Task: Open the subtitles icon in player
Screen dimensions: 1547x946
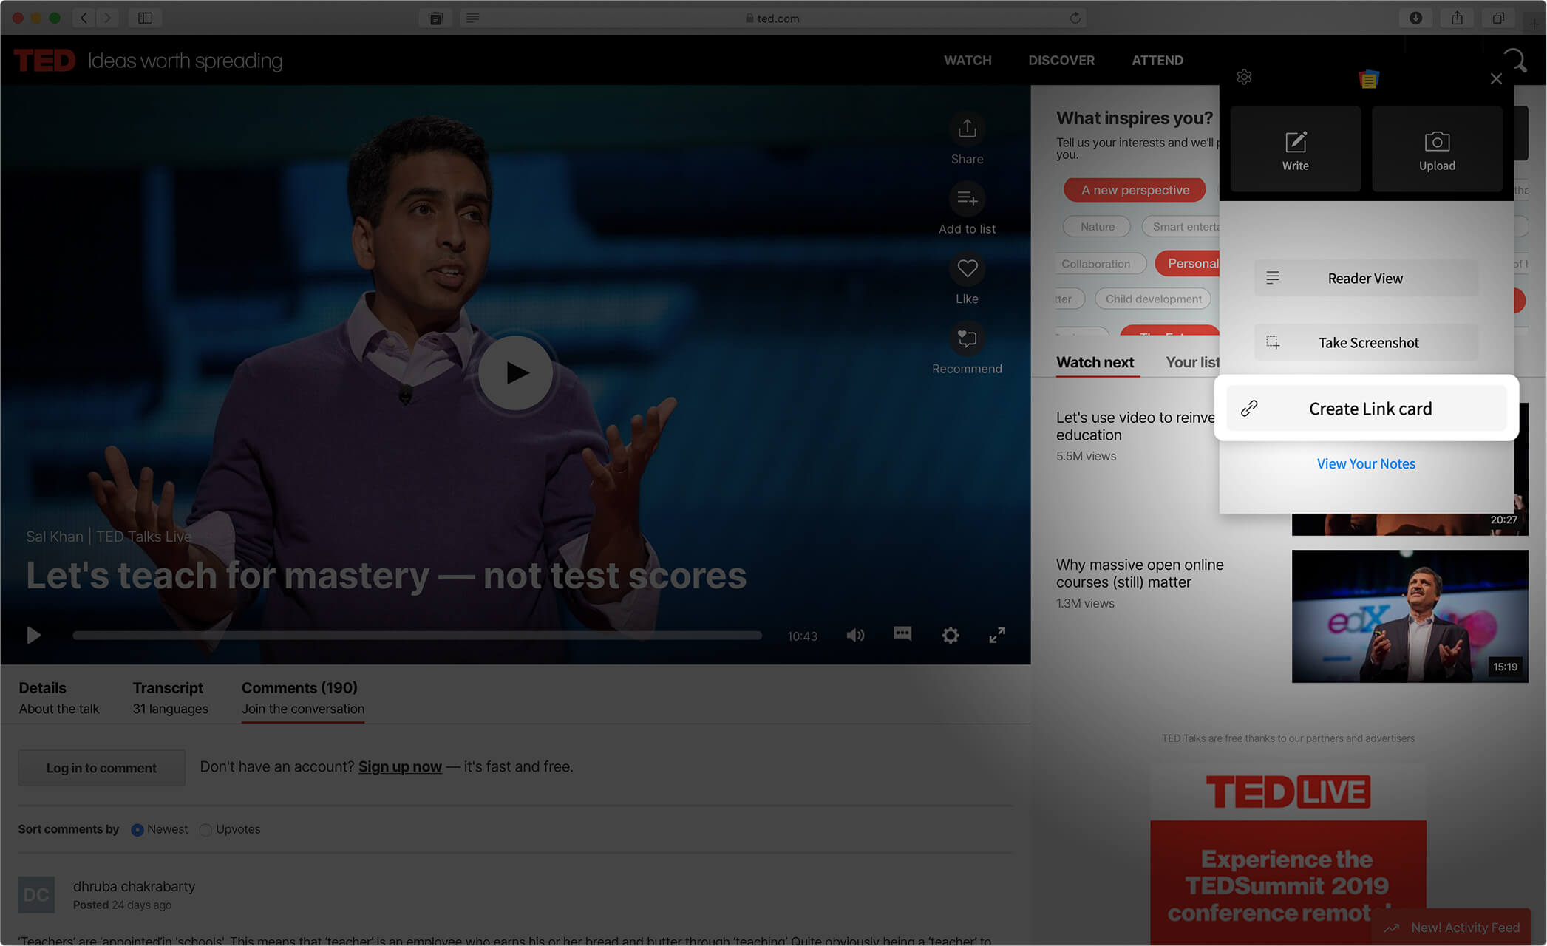Action: 902,634
